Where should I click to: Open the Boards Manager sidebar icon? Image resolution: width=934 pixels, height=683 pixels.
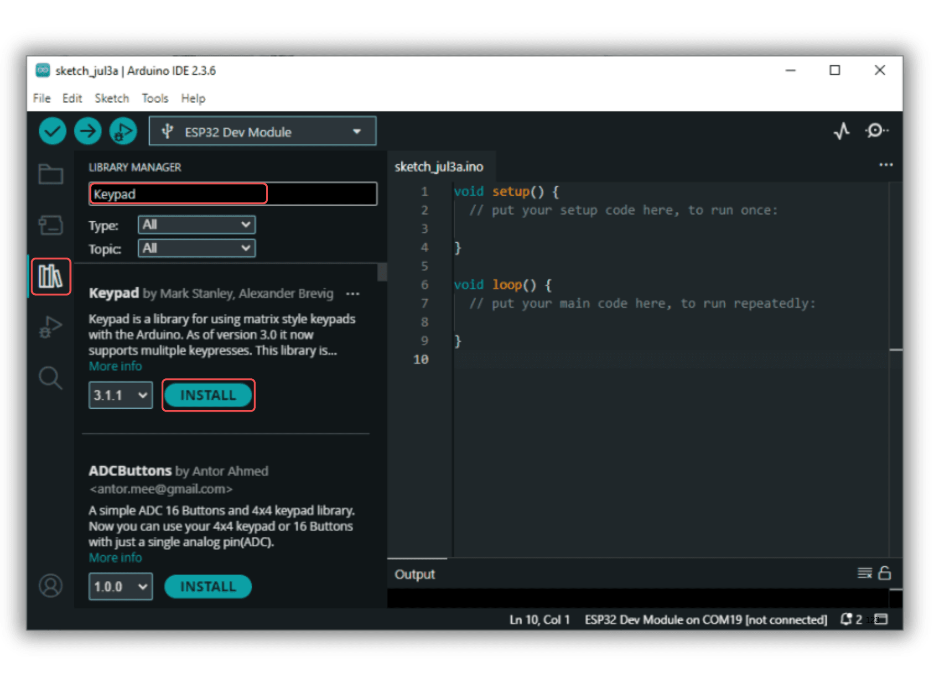click(50, 225)
